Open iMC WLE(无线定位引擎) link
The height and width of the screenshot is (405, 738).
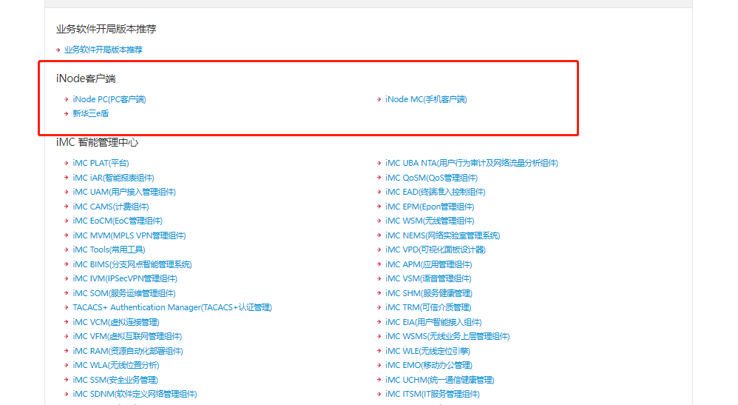tap(428, 351)
